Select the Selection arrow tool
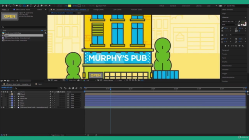Image resolution: width=249 pixels, height=140 pixels. tap(3, 6)
